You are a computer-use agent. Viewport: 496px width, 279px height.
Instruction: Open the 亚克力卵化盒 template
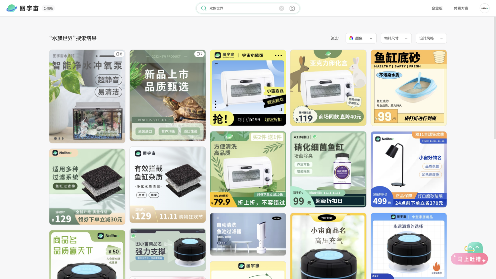(328, 88)
